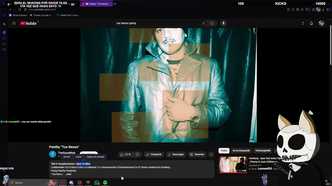
Task: Choose Captura de pantalla in popup
Action: click(x=95, y=157)
